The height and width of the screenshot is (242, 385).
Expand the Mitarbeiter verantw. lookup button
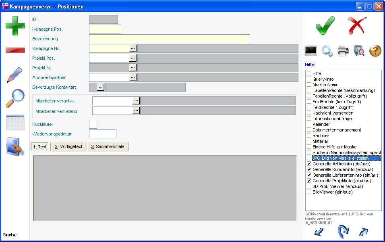pos(136,101)
